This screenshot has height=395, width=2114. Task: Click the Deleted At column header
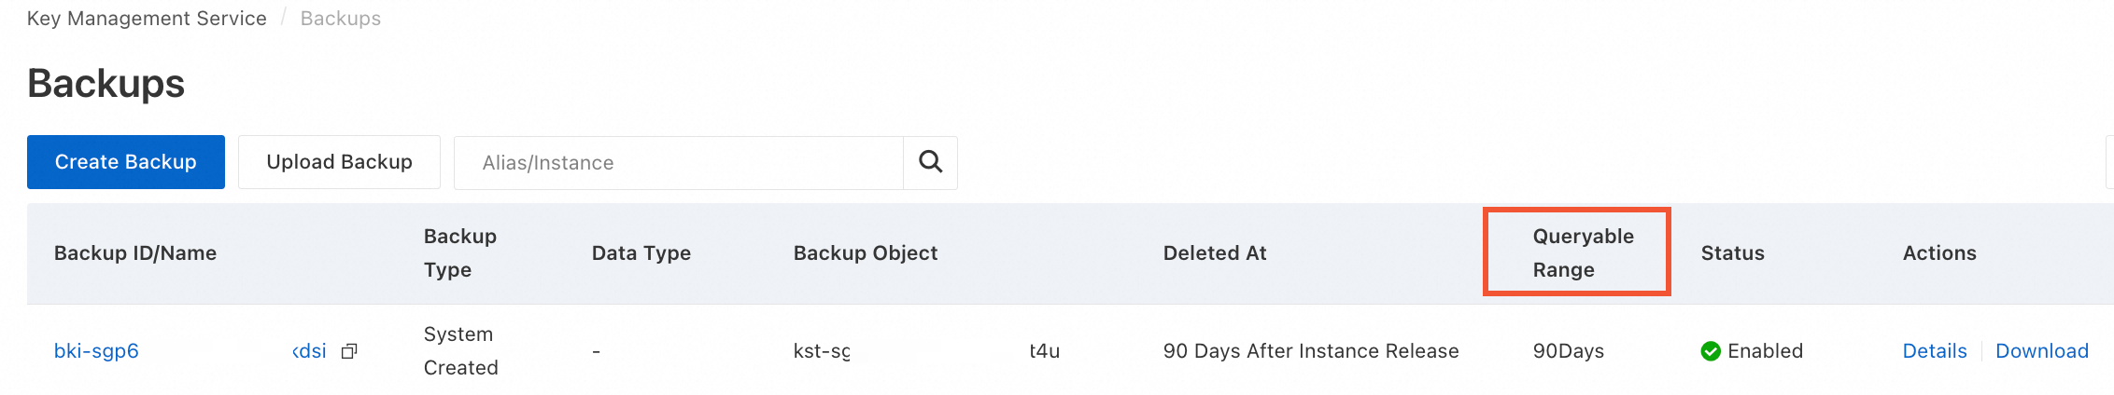[1215, 253]
